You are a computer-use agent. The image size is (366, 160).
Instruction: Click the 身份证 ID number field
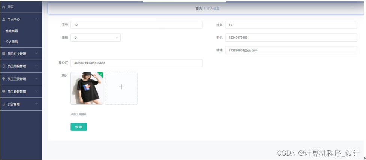(136, 63)
